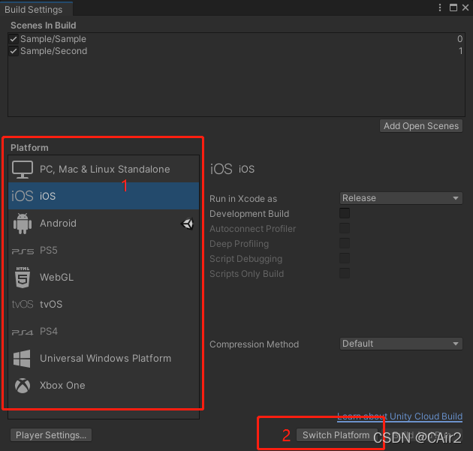The image size is (473, 451).
Task: Choose the WebGL platform label
Action: pyautogui.click(x=57, y=278)
